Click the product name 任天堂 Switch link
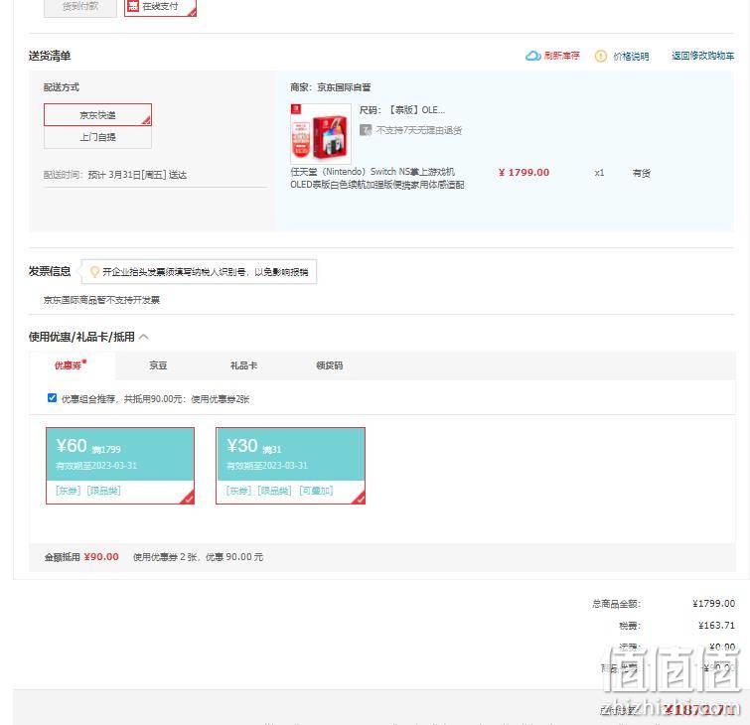 tap(377, 178)
